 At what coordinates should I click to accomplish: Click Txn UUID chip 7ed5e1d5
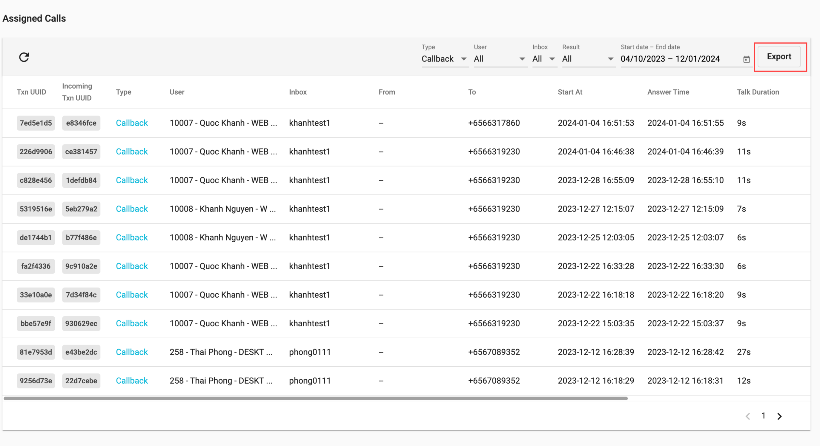pyautogui.click(x=36, y=123)
